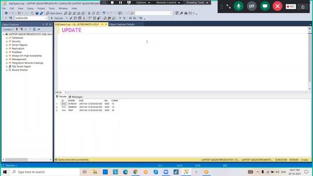Open the View menu

tap(21, 8)
